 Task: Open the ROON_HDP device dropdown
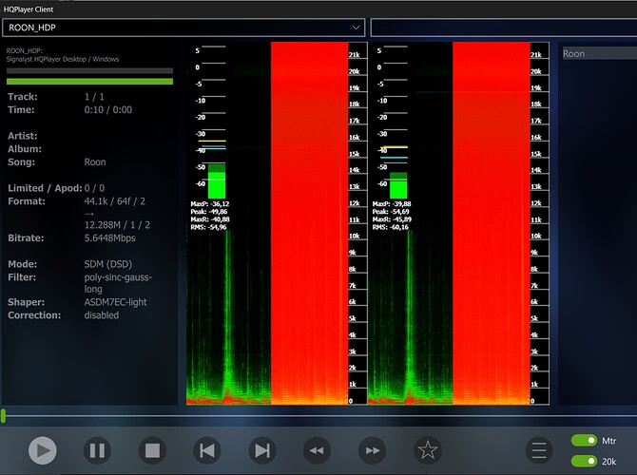click(x=183, y=28)
